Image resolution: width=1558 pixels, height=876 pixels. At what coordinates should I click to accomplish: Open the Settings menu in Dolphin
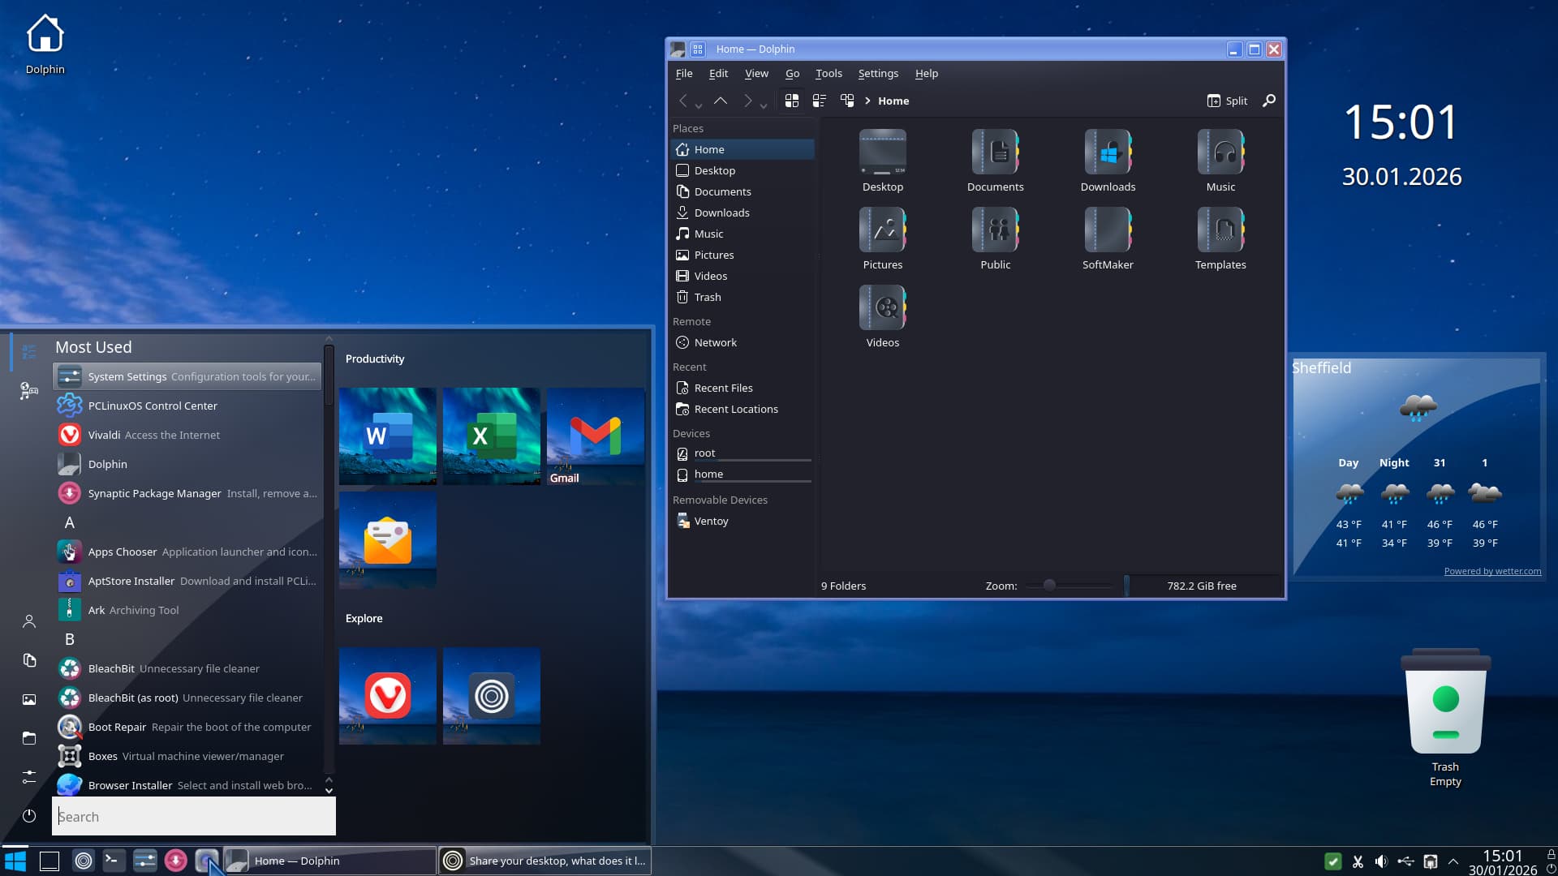[x=878, y=73]
